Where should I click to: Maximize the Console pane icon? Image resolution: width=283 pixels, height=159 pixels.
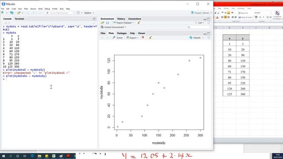[94, 19]
